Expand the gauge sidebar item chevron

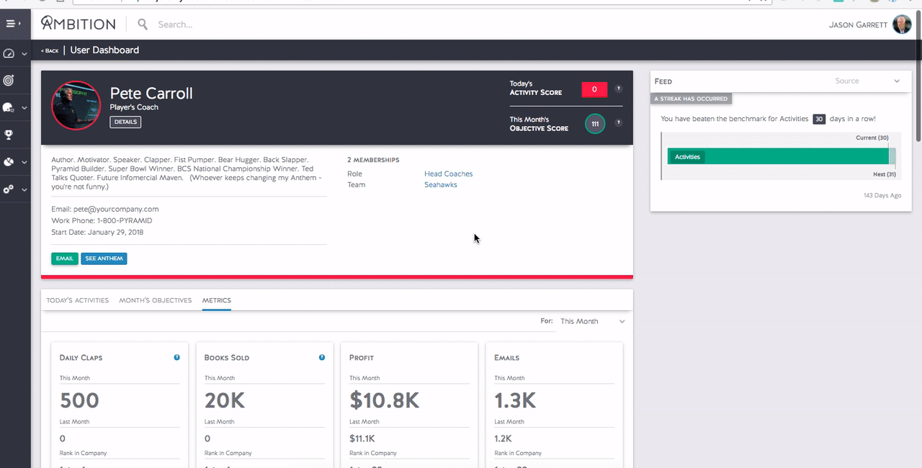pyautogui.click(x=24, y=54)
